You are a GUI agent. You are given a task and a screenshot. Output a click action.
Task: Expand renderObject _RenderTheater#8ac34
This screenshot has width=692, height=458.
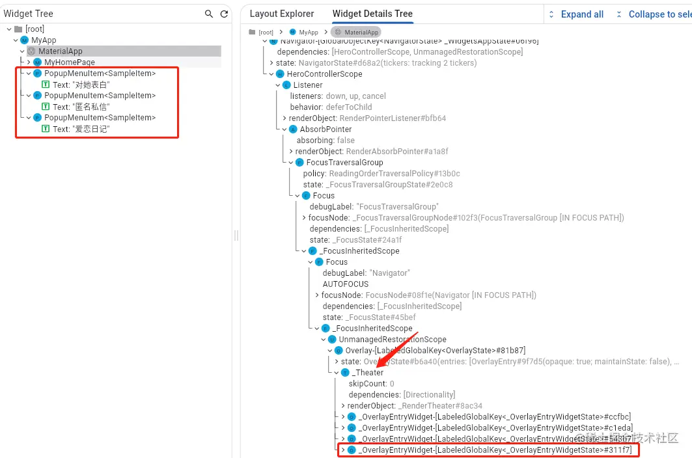click(x=343, y=406)
